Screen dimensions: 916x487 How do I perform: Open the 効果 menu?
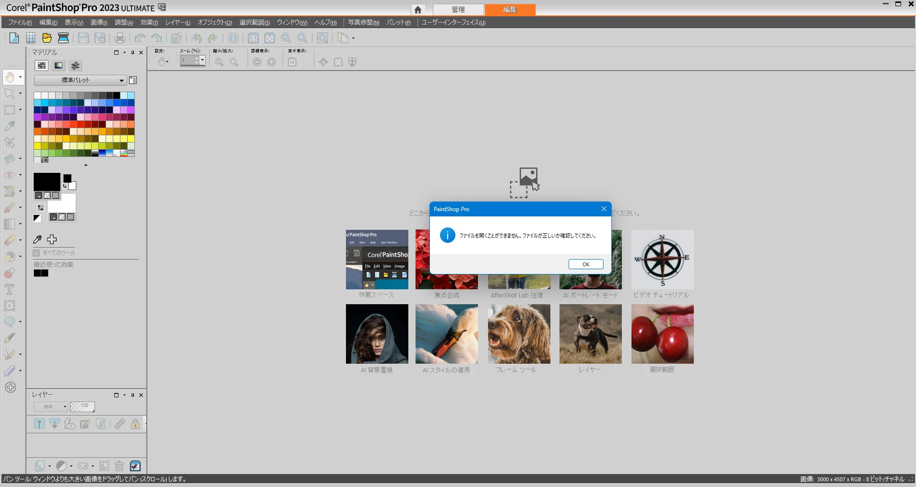(149, 23)
